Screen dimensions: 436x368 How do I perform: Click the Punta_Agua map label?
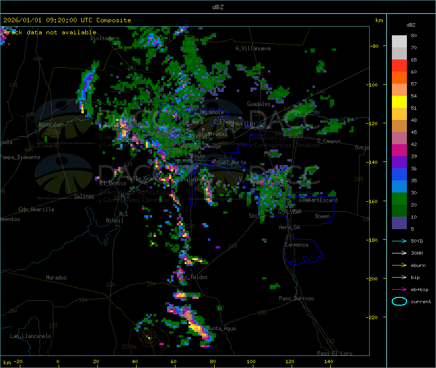[221, 328]
